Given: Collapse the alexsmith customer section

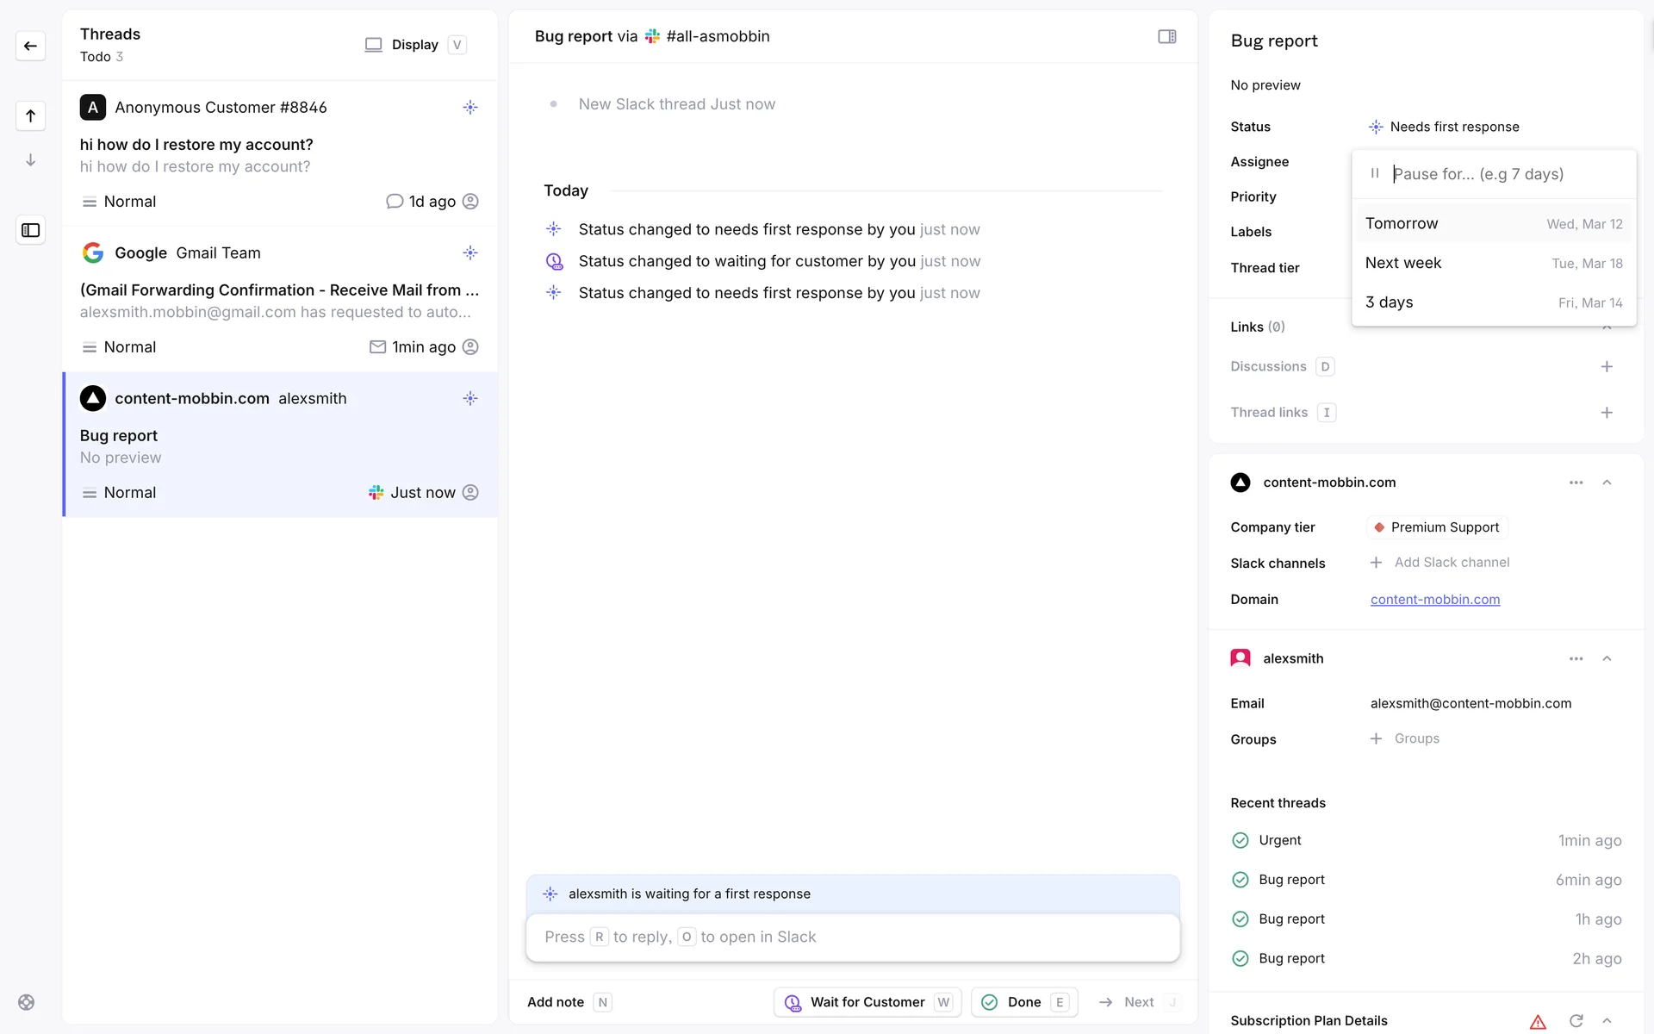Looking at the screenshot, I should [x=1607, y=658].
